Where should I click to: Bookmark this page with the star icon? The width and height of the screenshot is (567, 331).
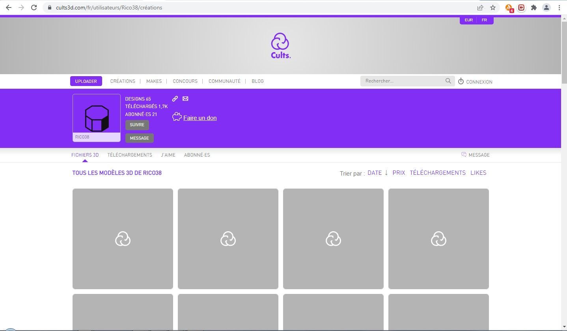(x=493, y=7)
